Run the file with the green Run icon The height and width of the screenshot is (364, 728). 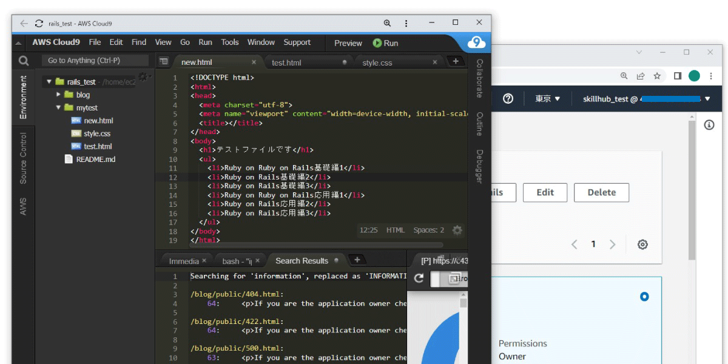pyautogui.click(x=386, y=43)
